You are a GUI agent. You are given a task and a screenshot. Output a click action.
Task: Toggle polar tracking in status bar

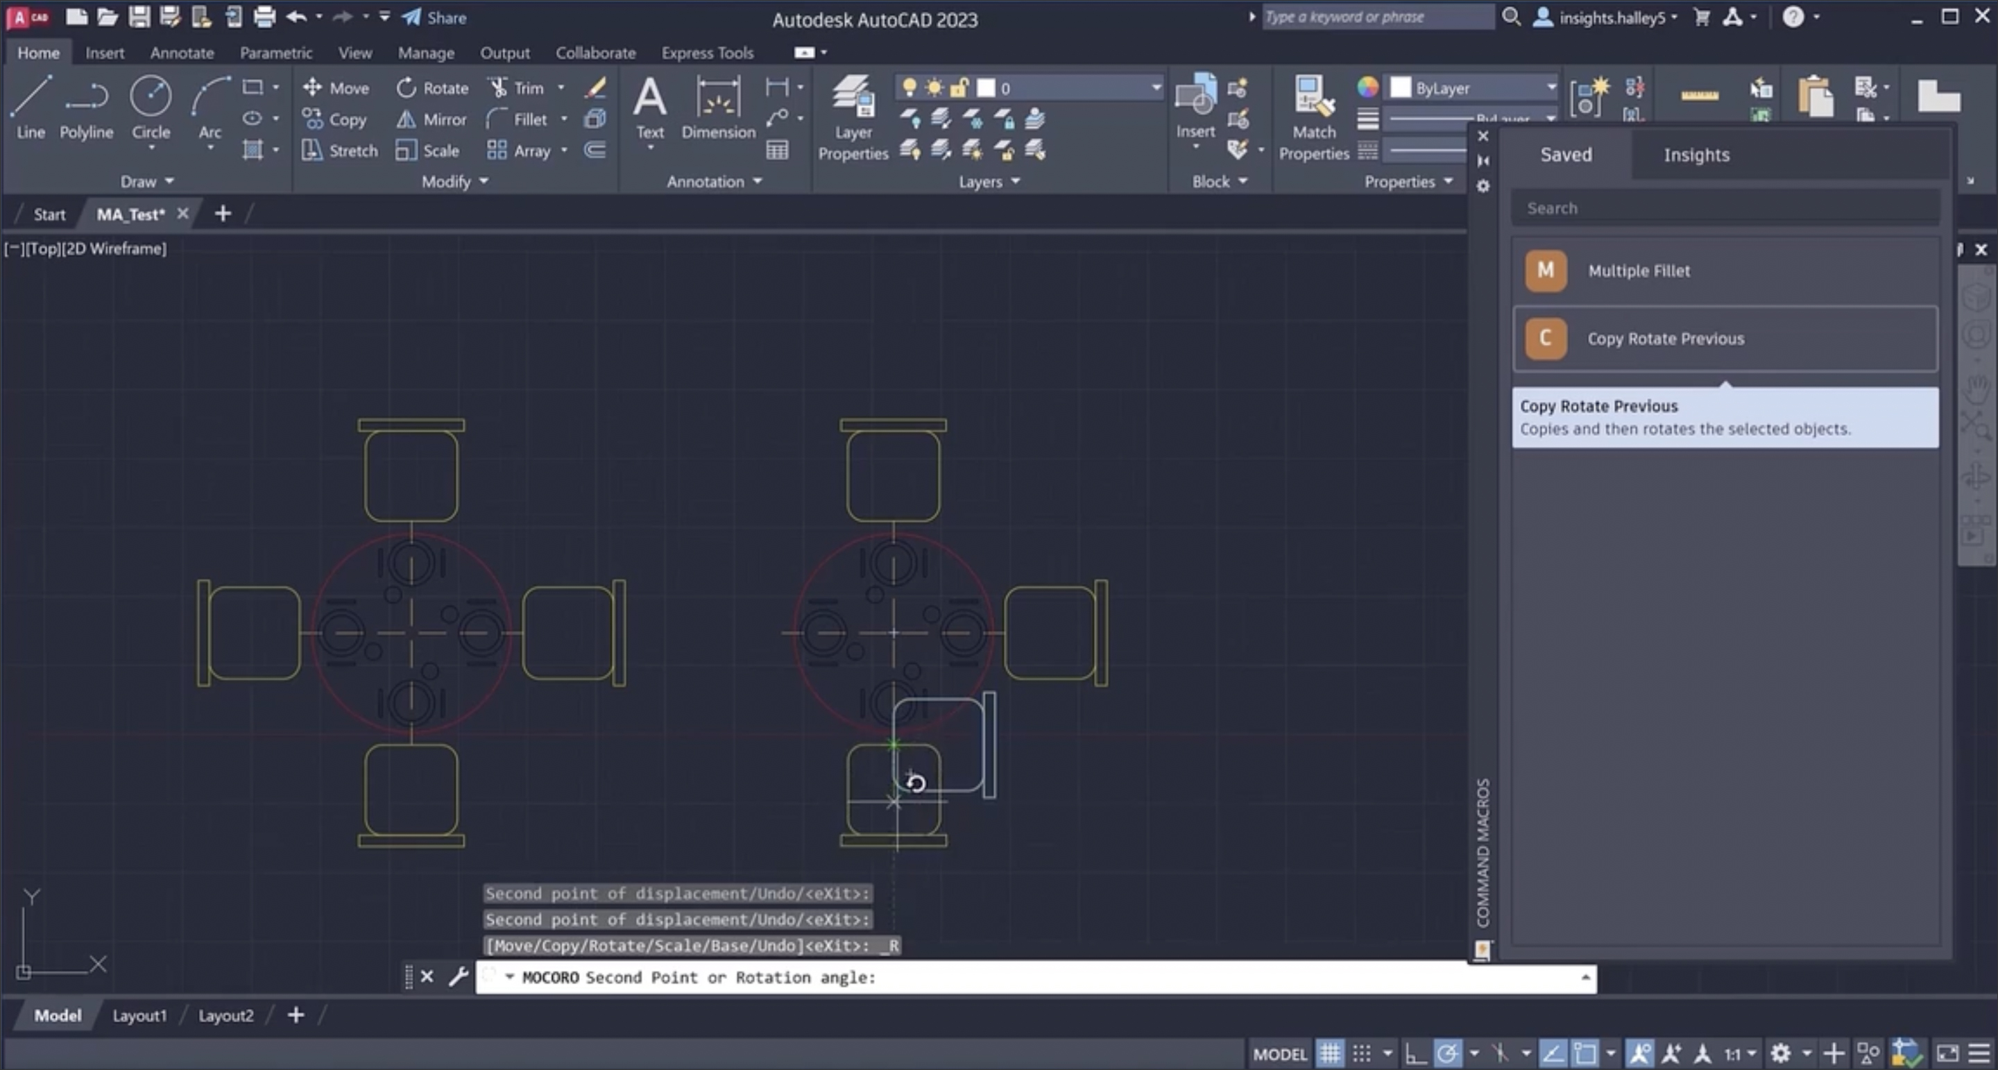point(1447,1053)
